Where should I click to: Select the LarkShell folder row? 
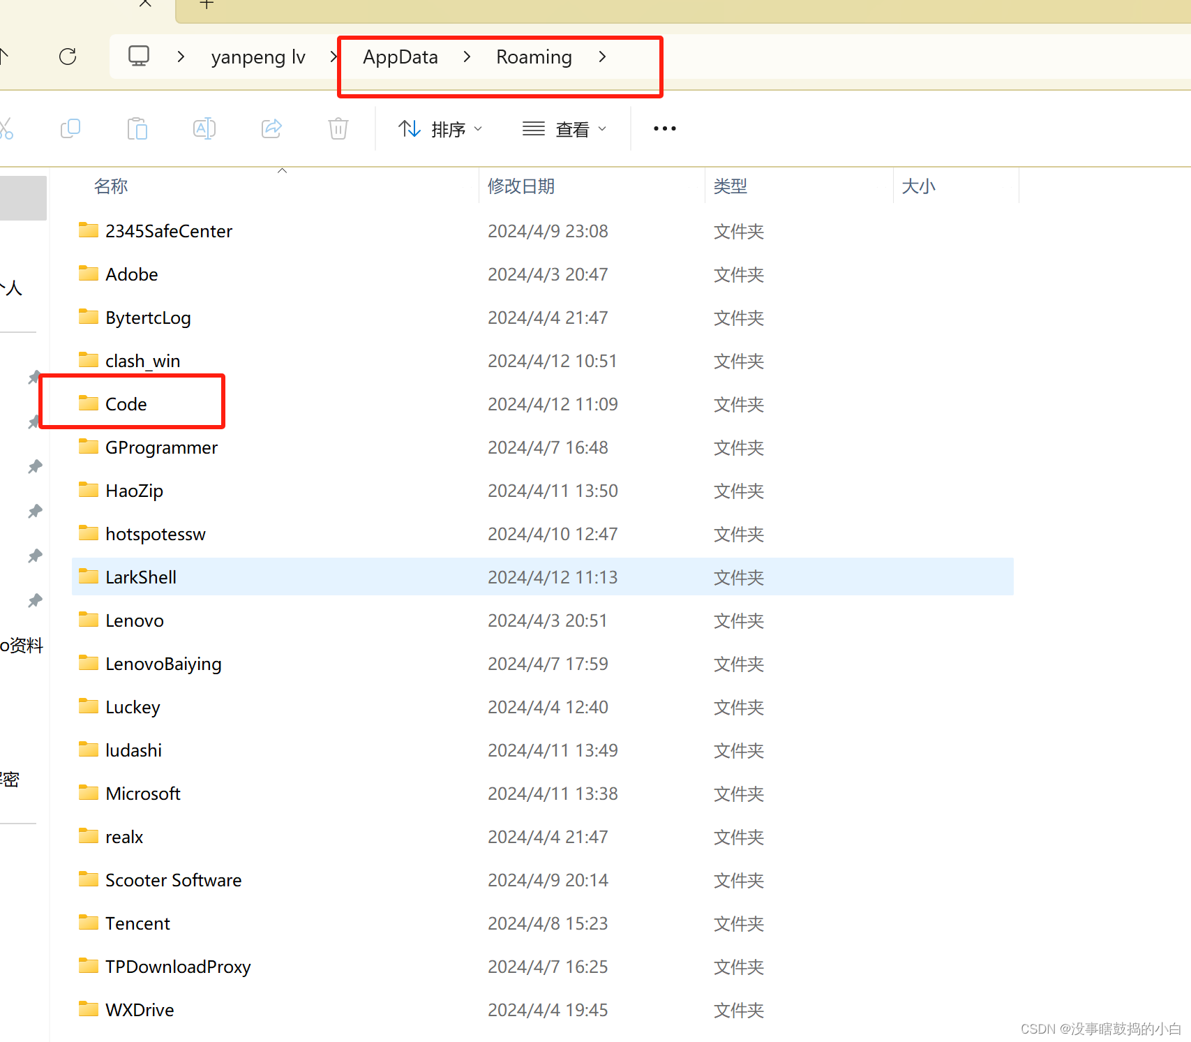[140, 576]
